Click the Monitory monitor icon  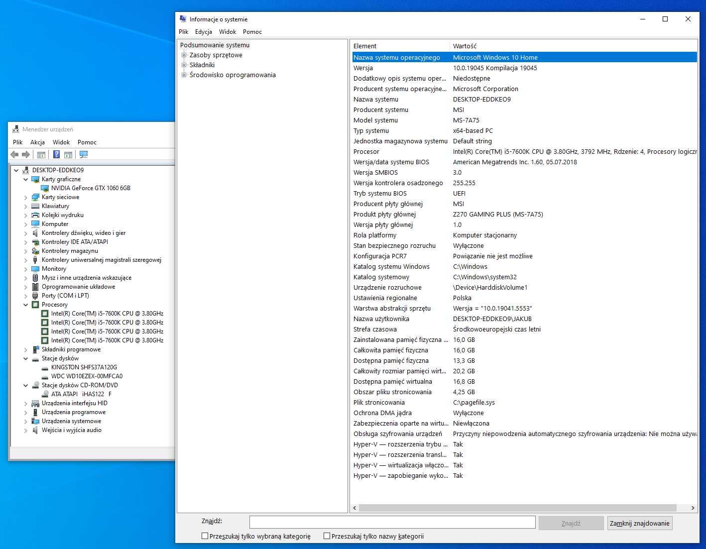35,269
